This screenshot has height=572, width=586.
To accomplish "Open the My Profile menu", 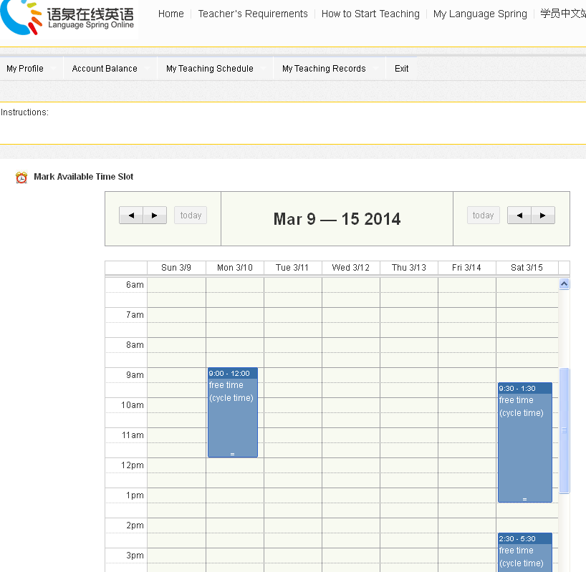I will [25, 69].
